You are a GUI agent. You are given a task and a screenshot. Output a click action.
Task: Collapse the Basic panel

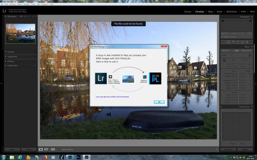[x=252, y=47]
